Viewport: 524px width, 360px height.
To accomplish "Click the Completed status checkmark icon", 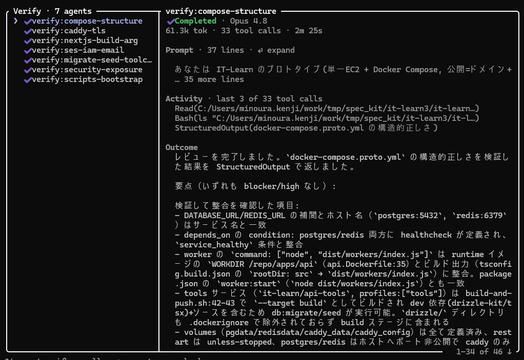I will (170, 21).
